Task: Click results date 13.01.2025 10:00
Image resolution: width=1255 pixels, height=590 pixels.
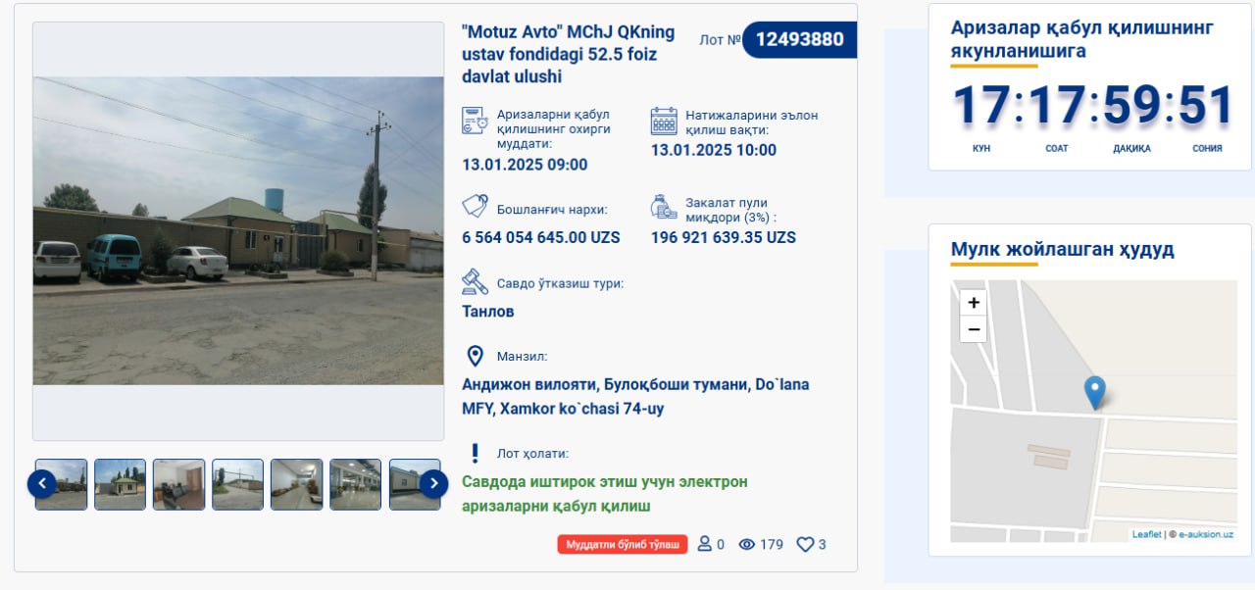Action: pos(714,150)
